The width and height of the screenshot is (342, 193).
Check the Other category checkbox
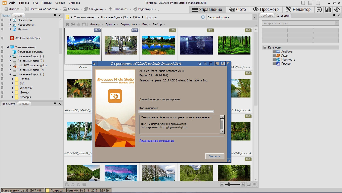274,64
